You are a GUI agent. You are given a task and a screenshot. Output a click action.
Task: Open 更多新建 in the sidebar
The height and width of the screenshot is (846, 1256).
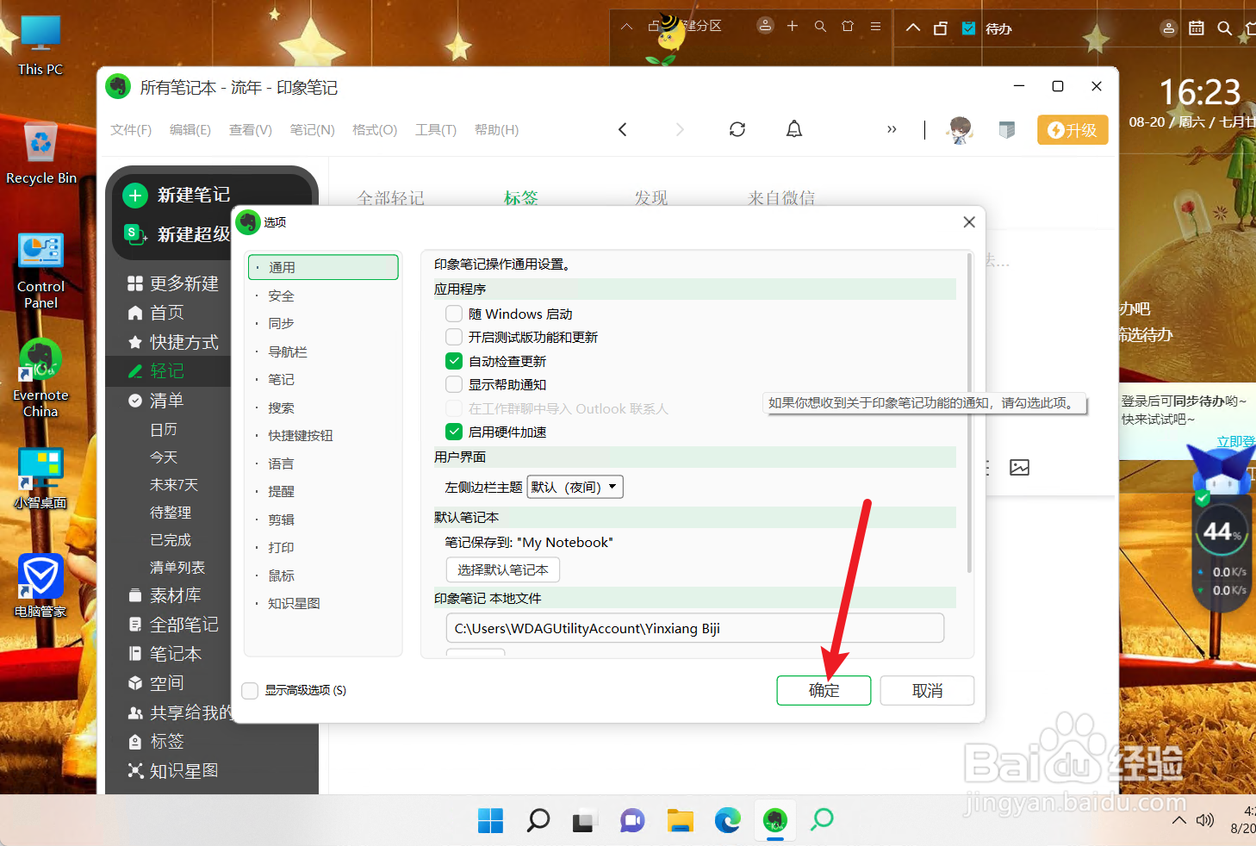[173, 283]
